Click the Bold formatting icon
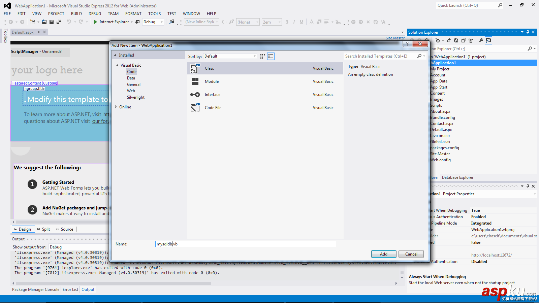This screenshot has width=539, height=303. pyautogui.click(x=287, y=22)
